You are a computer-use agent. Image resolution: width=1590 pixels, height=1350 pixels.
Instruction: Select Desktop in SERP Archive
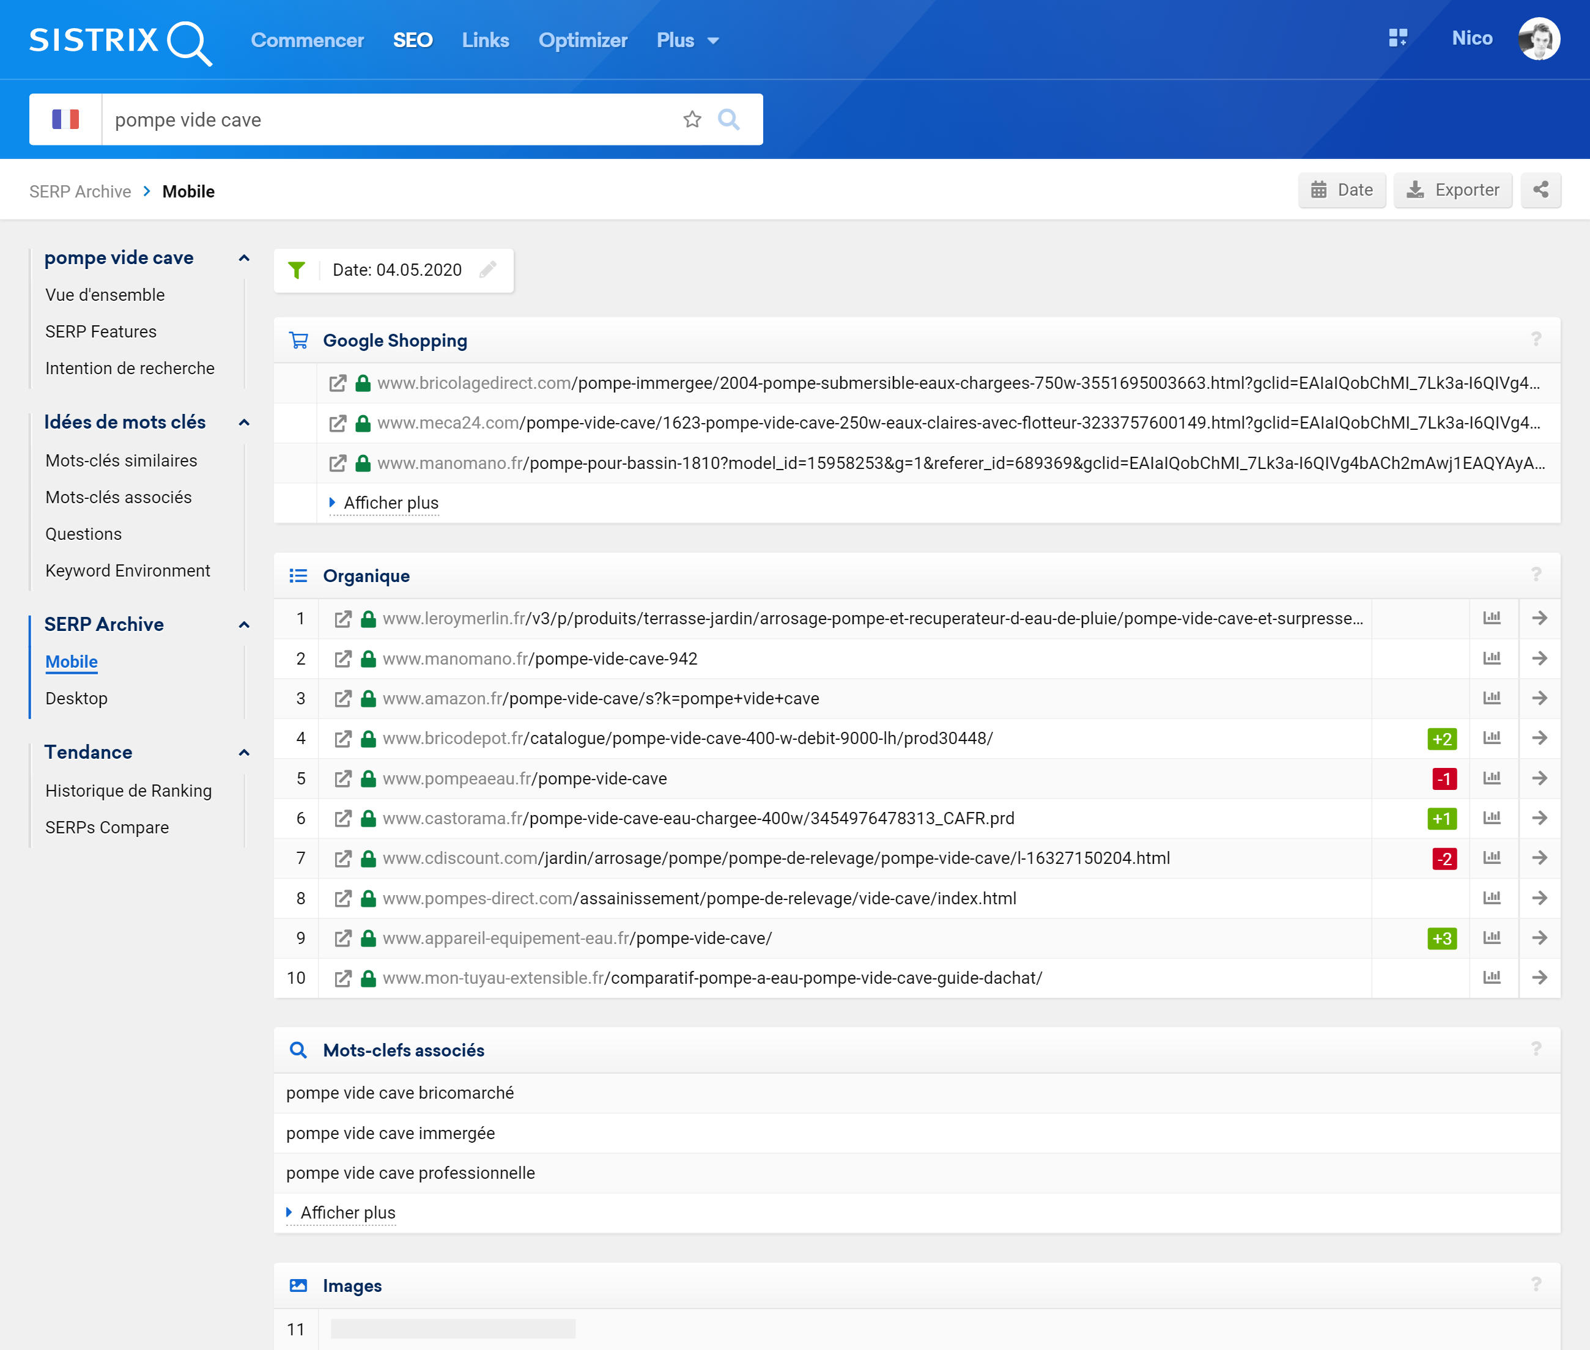tap(76, 698)
